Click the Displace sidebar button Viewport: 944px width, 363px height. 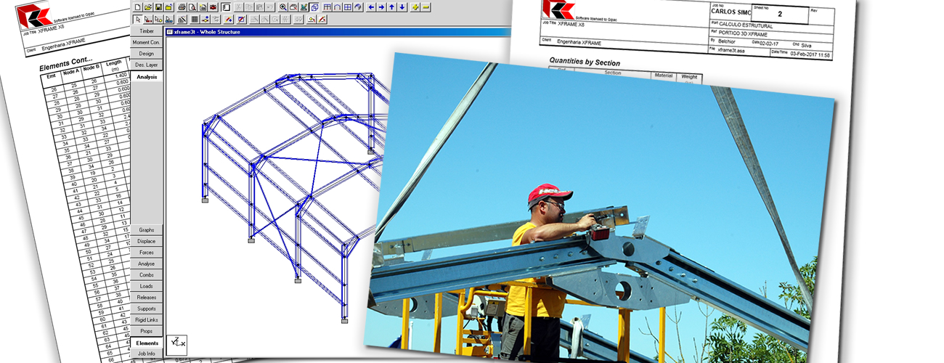pos(147,241)
